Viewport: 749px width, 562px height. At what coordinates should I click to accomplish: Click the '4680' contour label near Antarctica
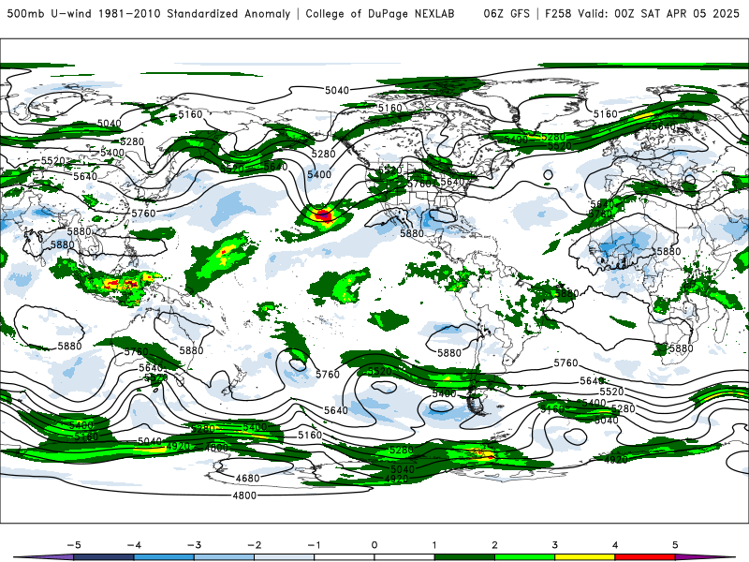coord(247,478)
